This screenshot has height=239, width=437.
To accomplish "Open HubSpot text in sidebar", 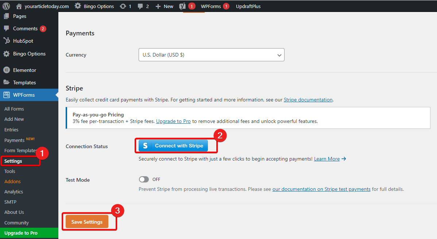I will (23, 41).
